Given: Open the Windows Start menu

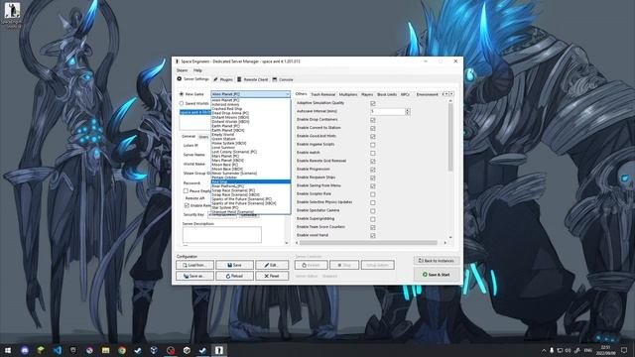Looking at the screenshot, I should coord(8,350).
